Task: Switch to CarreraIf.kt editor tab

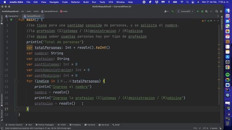Action: (x=12, y=16)
